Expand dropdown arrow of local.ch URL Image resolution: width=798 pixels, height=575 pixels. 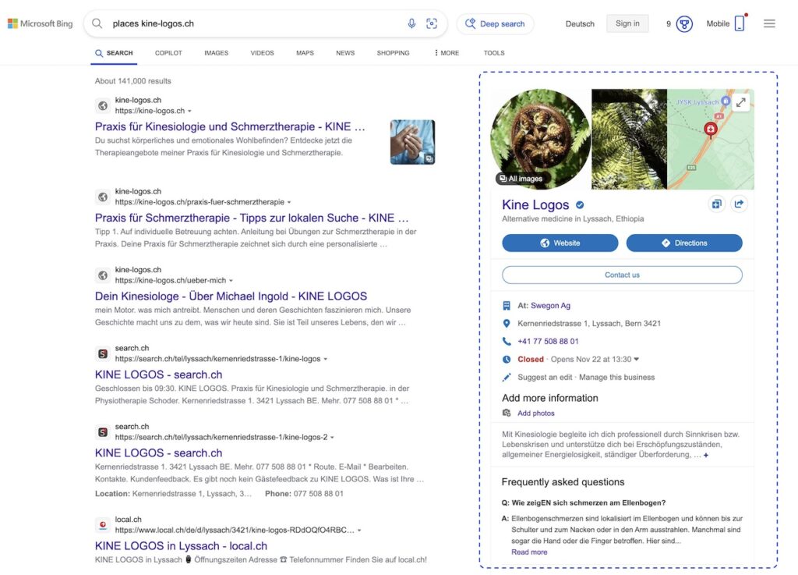click(x=359, y=531)
